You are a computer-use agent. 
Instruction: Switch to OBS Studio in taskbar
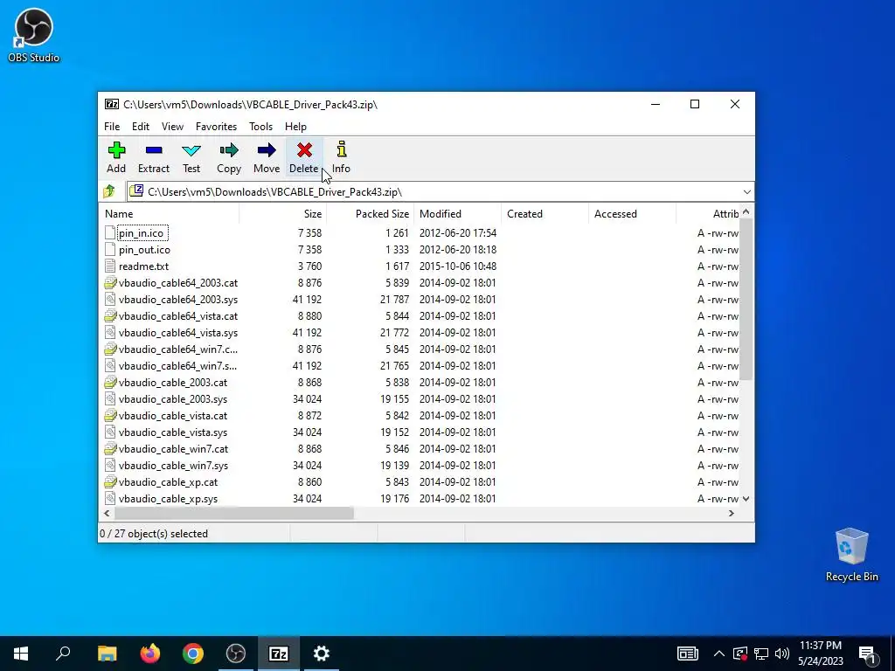[x=236, y=654]
